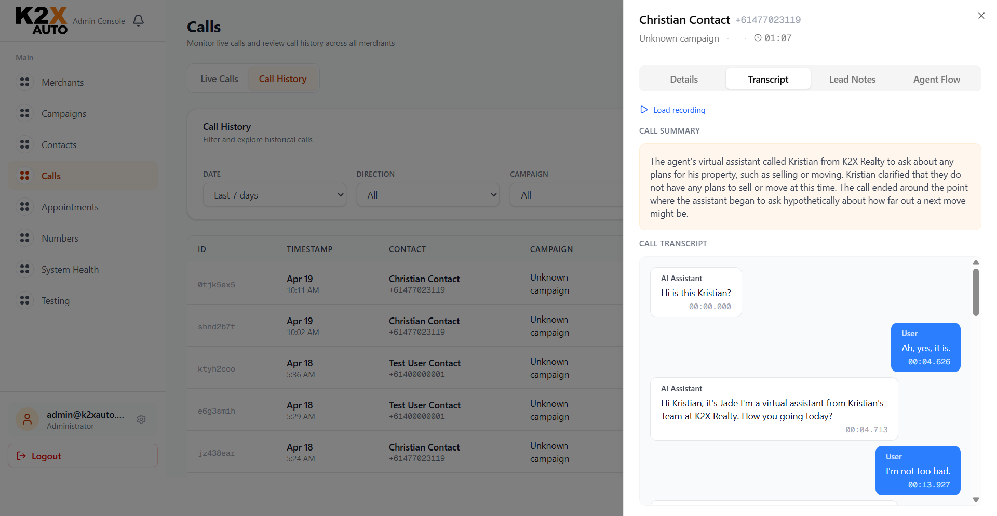Click the Logout button
This screenshot has width=997, height=516.
(x=83, y=456)
